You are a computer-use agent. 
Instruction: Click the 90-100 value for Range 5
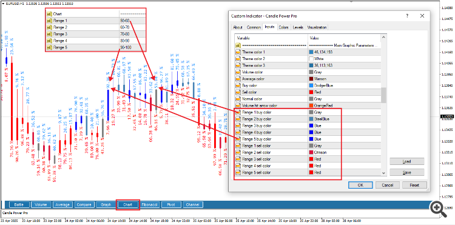126,47
